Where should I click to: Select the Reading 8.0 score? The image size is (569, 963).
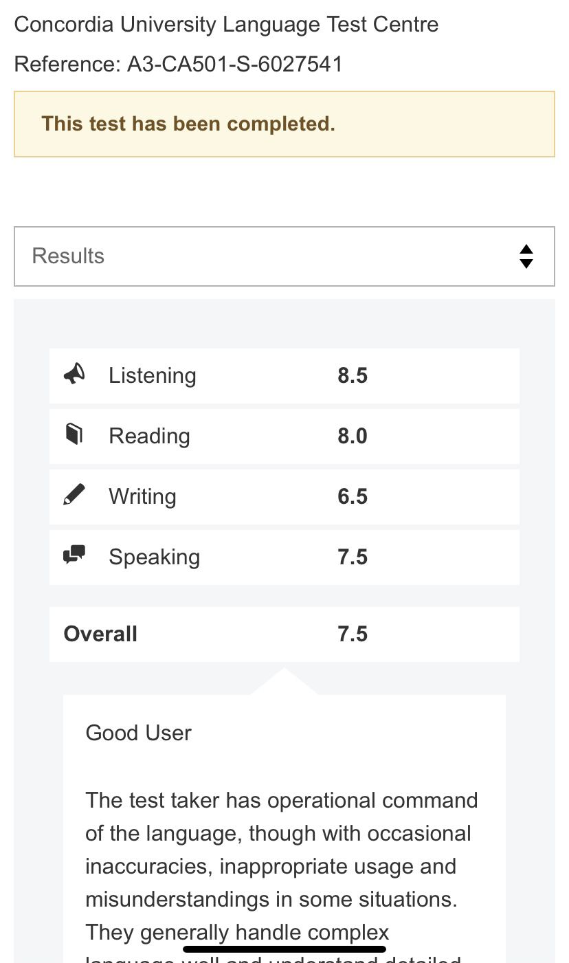(353, 436)
